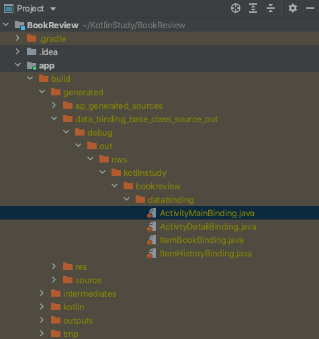Select ActivityMainBinding.java in the tree

tap(159, 213)
